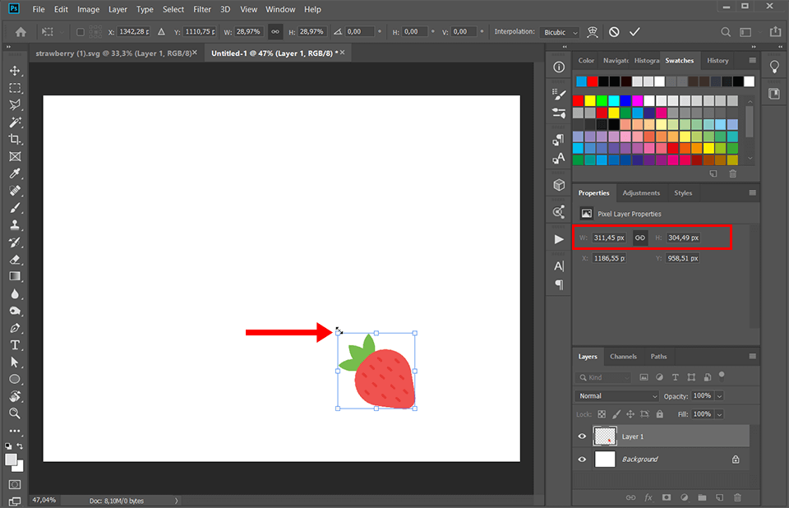Click the width value field in Properties
Image resolution: width=789 pixels, height=508 pixels.
(x=610, y=238)
